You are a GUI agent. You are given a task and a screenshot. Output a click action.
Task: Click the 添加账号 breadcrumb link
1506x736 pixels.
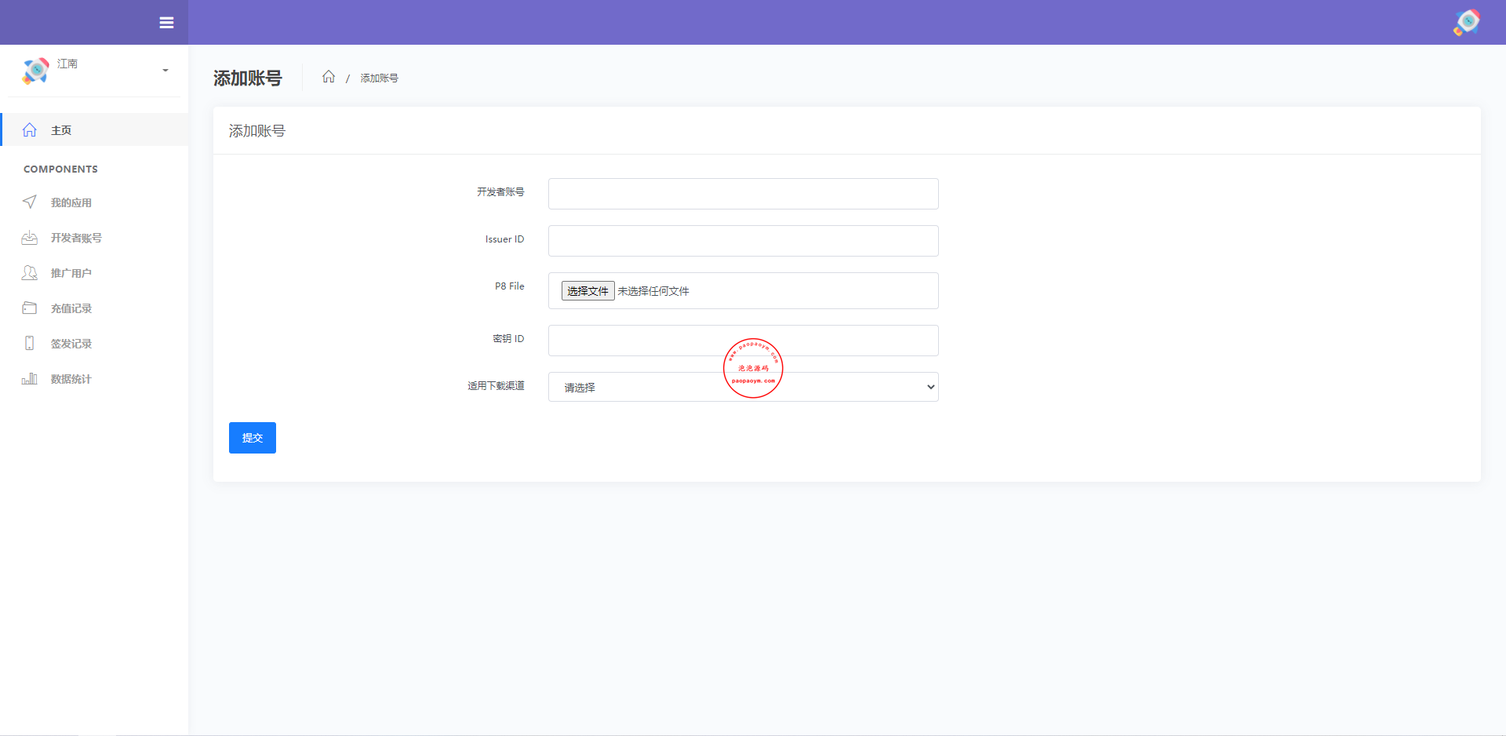pos(379,78)
